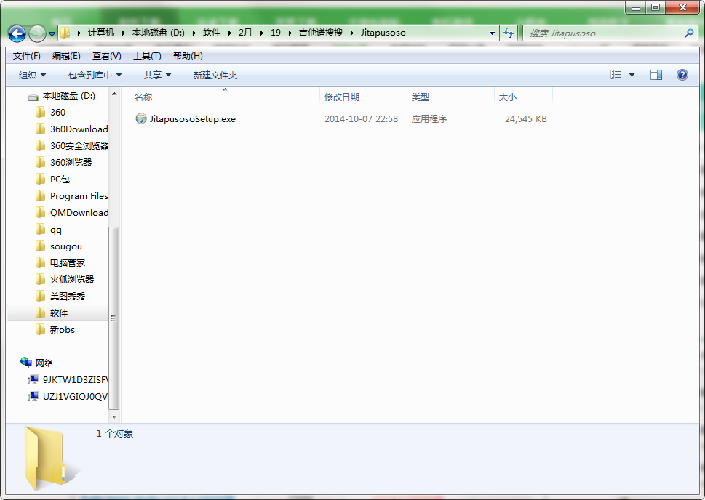
Task: Toggle the preview pane
Action: click(656, 75)
